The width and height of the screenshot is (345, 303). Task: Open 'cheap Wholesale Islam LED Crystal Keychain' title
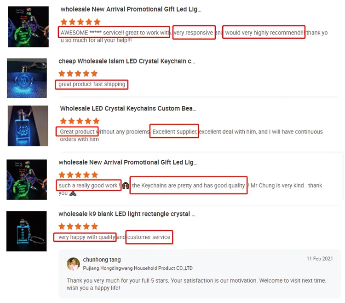tap(127, 61)
